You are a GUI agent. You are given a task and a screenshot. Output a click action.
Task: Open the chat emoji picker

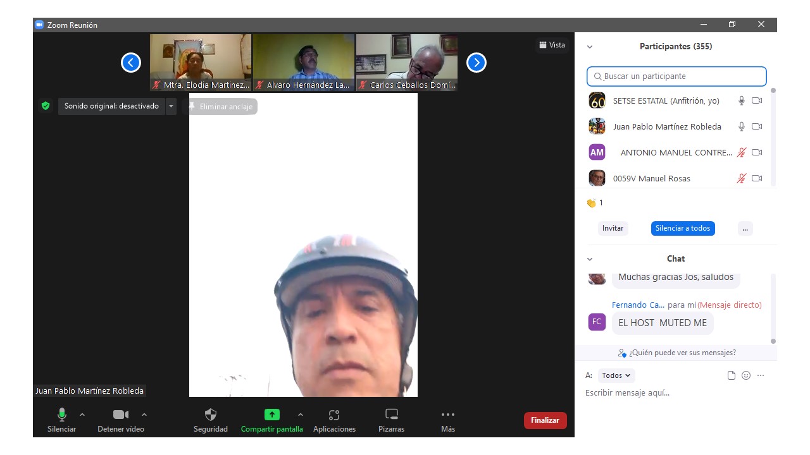[746, 375]
